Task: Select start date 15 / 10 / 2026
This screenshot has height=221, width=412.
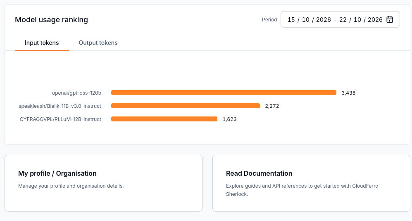Action: point(309,20)
